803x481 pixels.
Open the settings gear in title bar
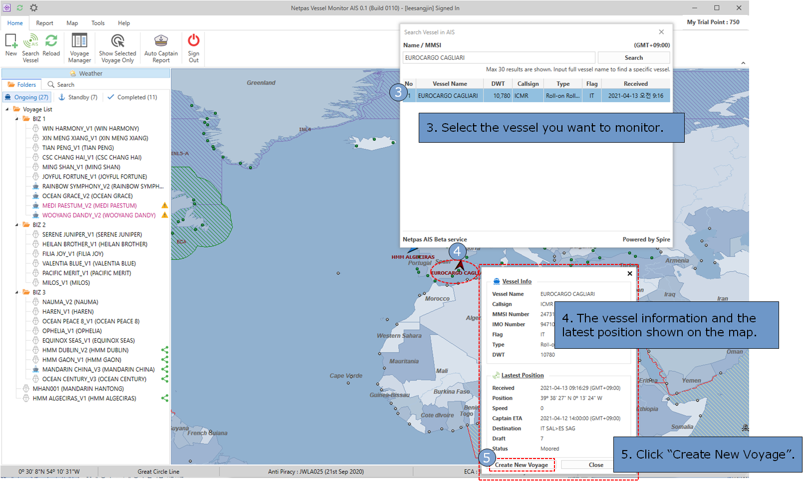tap(33, 8)
